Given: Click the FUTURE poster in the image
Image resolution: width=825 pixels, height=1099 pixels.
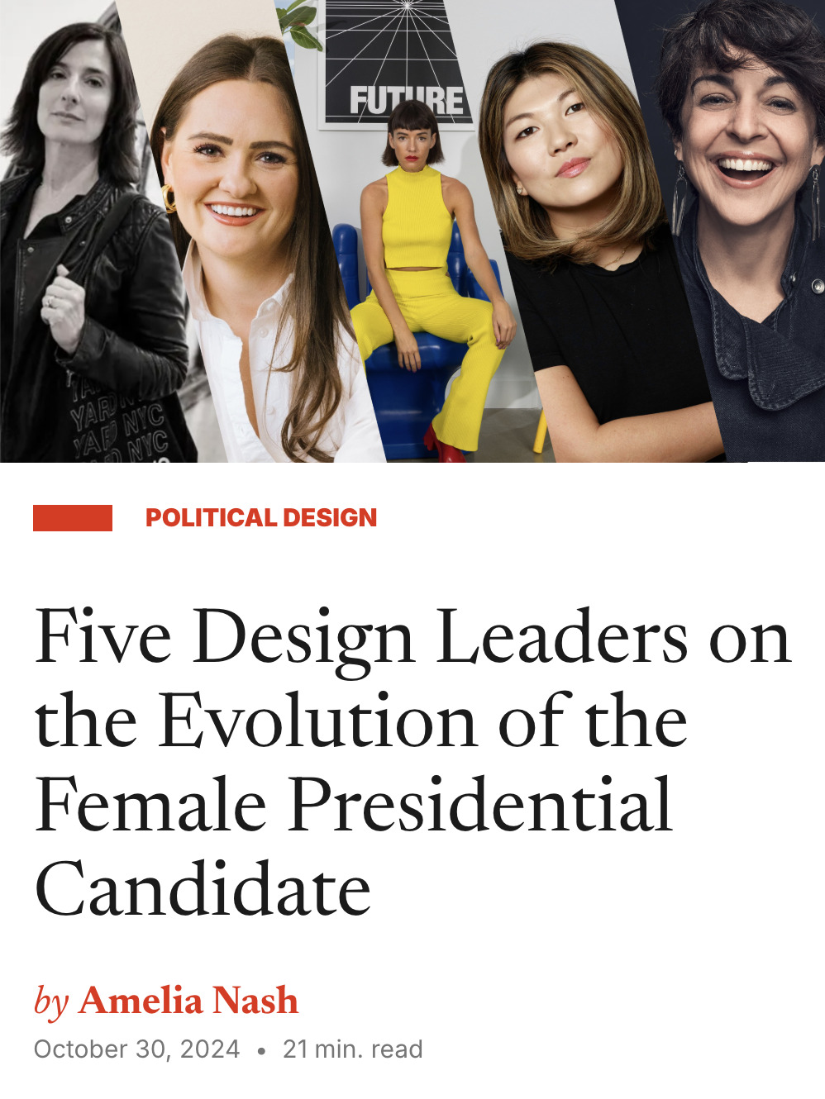Looking at the screenshot, I should pyautogui.click(x=398, y=64).
